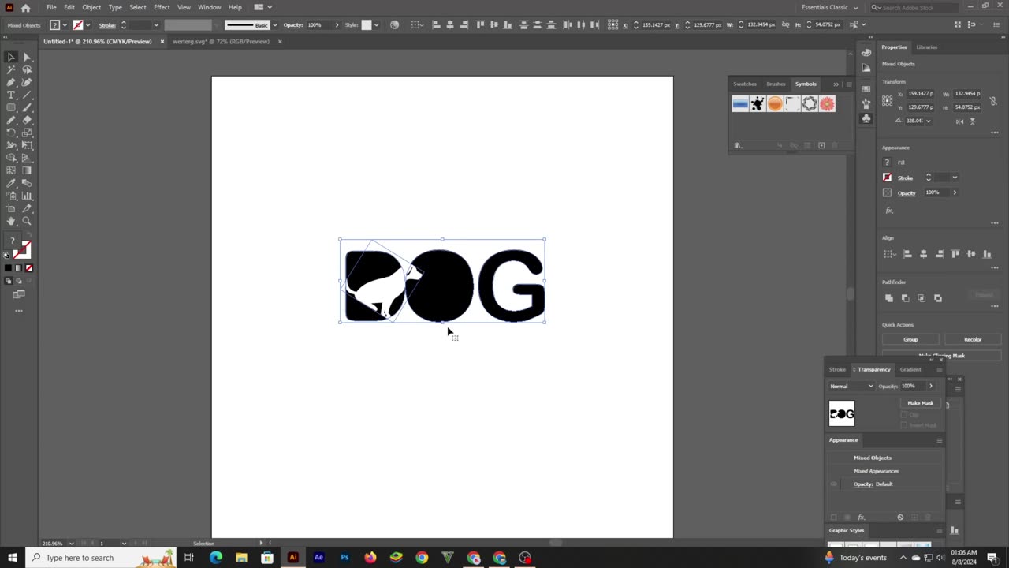Screen dimensions: 1009x568
Task: Open the Object menu
Action: (x=91, y=7)
